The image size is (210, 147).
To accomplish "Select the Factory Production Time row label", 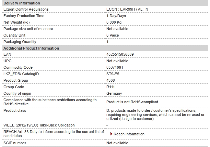I will tap(24, 16).
